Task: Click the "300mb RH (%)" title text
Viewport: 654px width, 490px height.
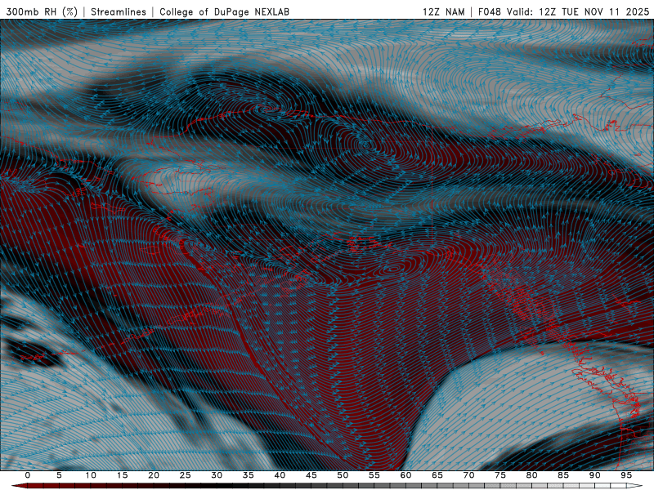Action: pyautogui.click(x=43, y=11)
